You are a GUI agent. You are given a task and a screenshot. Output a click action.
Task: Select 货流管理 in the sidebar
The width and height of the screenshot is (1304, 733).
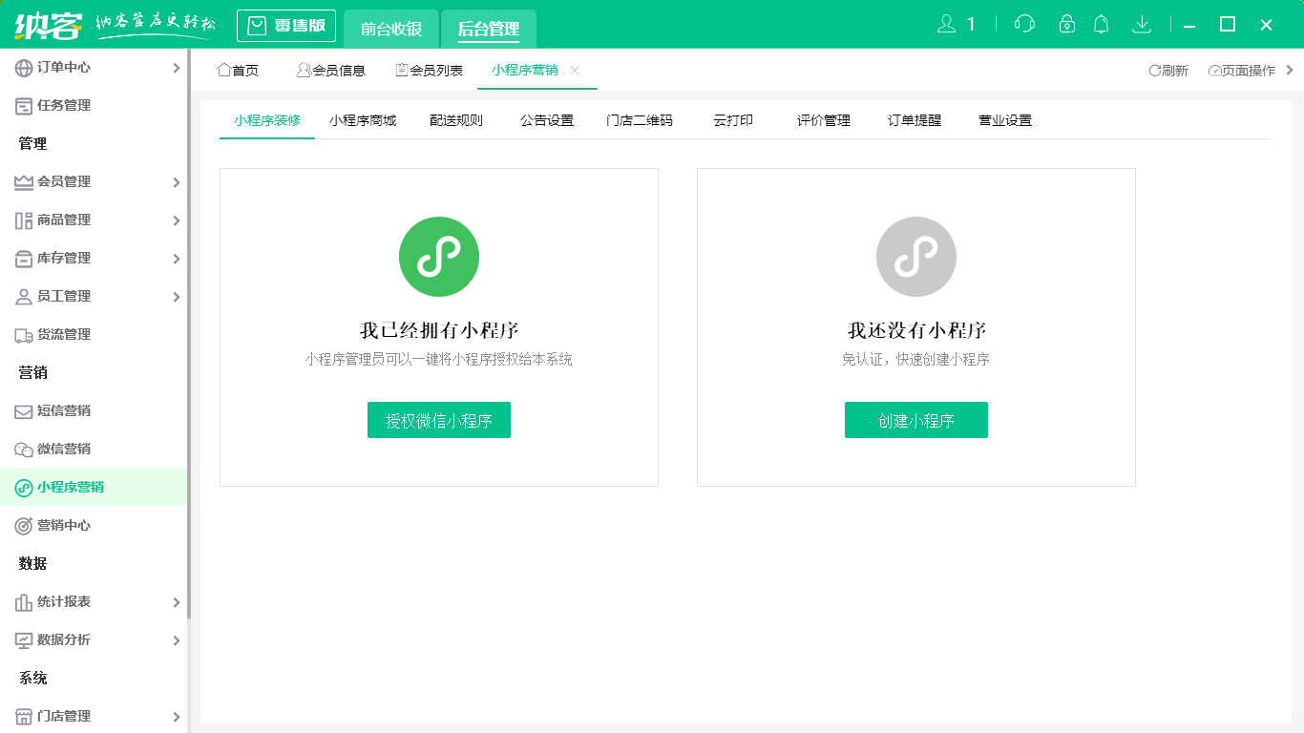coord(59,334)
